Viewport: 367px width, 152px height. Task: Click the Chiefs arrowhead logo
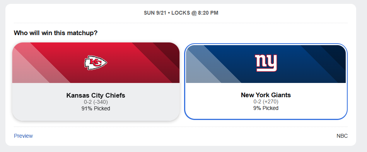[x=96, y=63]
